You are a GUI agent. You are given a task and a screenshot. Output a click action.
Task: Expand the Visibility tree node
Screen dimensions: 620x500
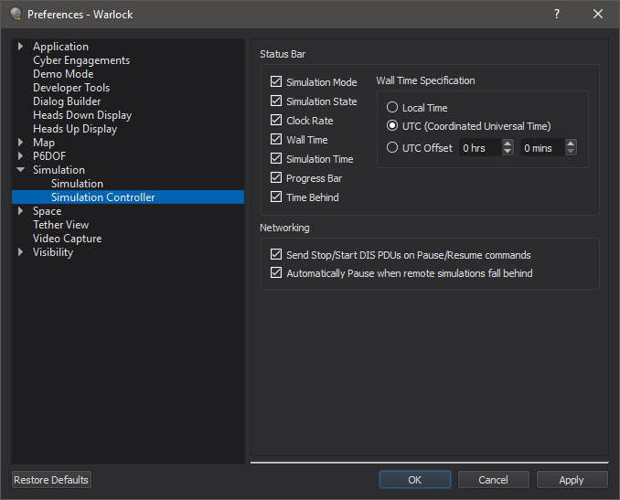(20, 252)
